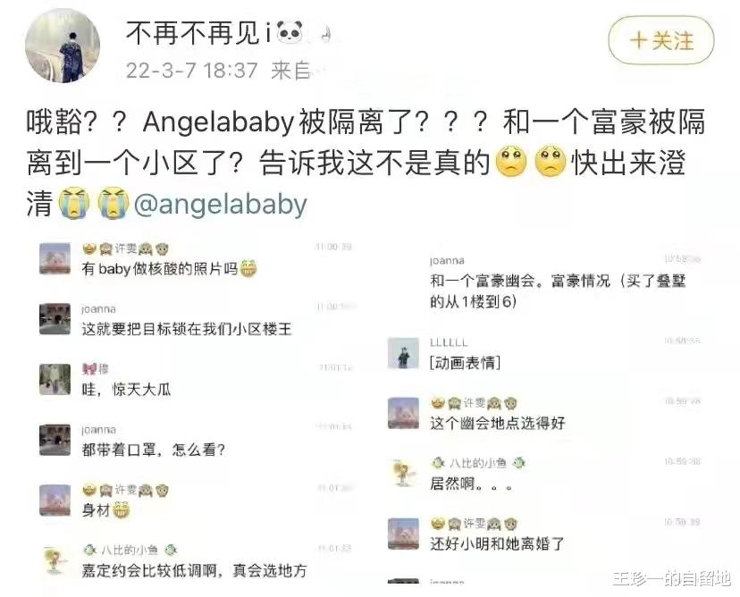
Task: Tap the first crying emoji after 清
Action: [x=73, y=204]
